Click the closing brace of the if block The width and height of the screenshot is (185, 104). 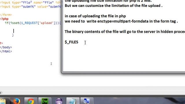click(13, 35)
